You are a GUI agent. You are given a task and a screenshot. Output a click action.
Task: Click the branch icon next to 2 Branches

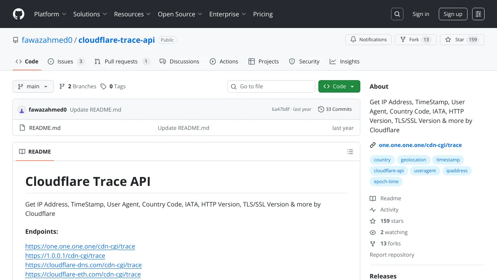(62, 86)
